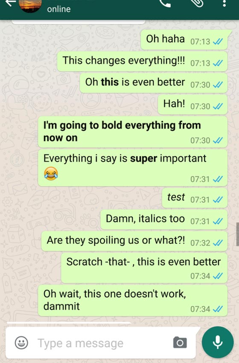The image size is (239, 363).
Task: Open the paperclip attachment menu
Action: click(197, 3)
